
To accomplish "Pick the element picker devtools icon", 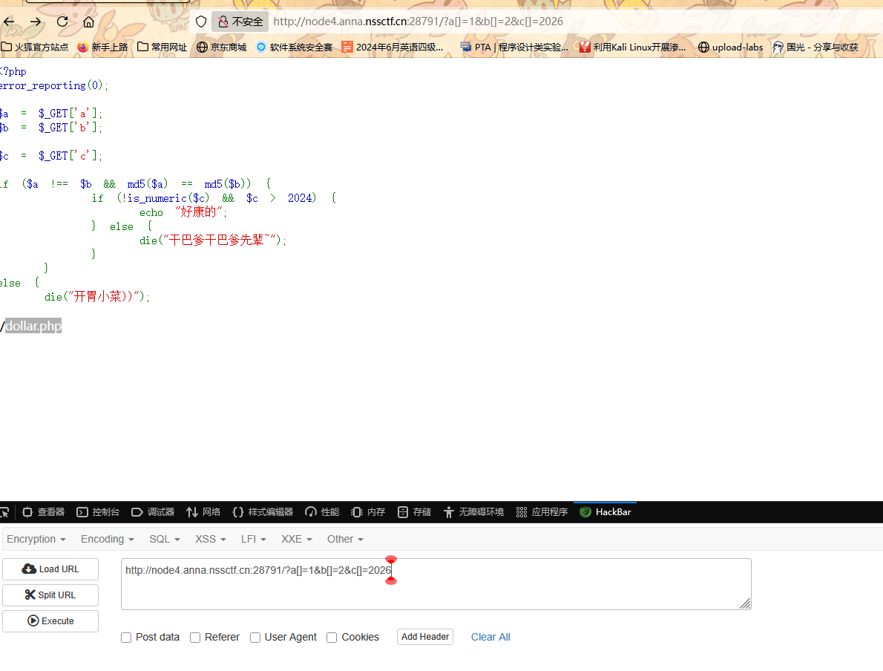I will pyautogui.click(x=4, y=512).
